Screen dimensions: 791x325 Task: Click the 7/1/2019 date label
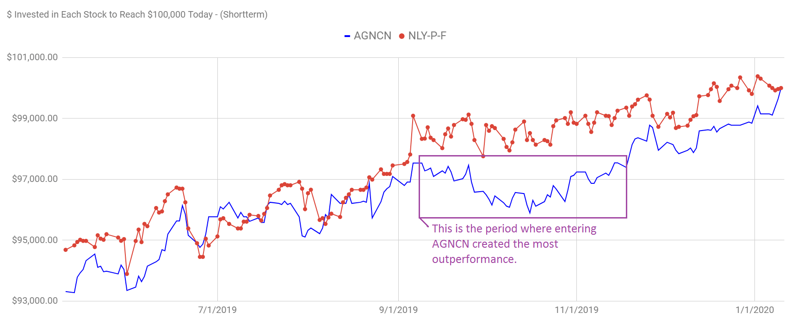coord(217,310)
